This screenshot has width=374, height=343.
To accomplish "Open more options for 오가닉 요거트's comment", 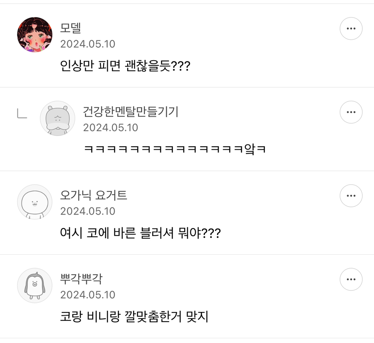I will (351, 196).
